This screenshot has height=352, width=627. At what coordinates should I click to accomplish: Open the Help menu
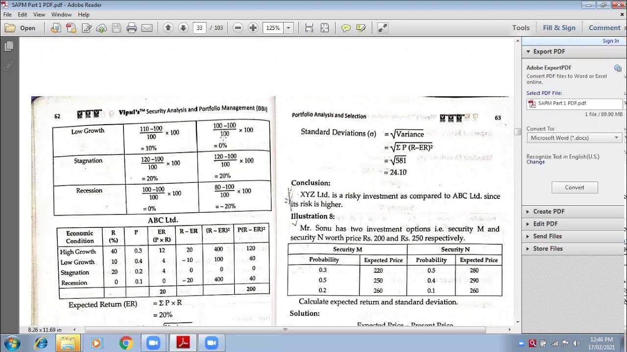[x=83, y=15]
